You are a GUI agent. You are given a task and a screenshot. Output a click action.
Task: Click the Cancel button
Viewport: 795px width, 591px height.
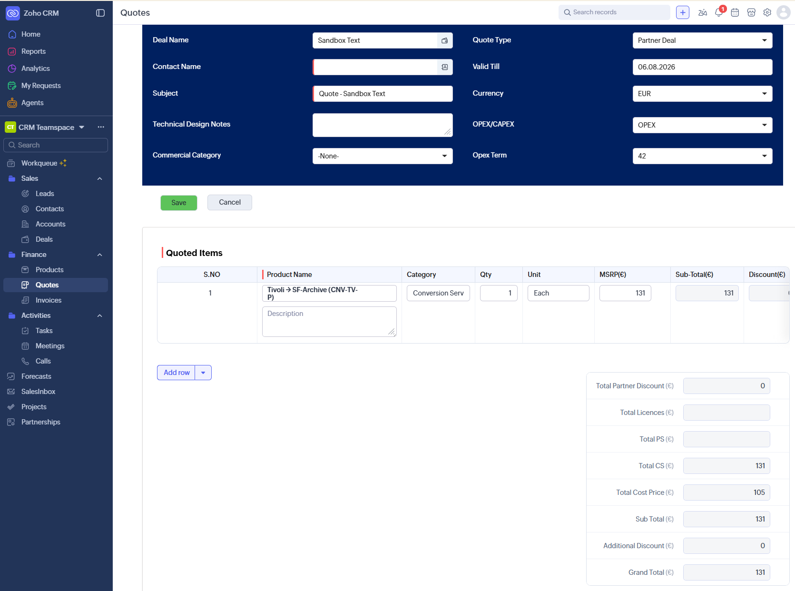[x=230, y=202]
